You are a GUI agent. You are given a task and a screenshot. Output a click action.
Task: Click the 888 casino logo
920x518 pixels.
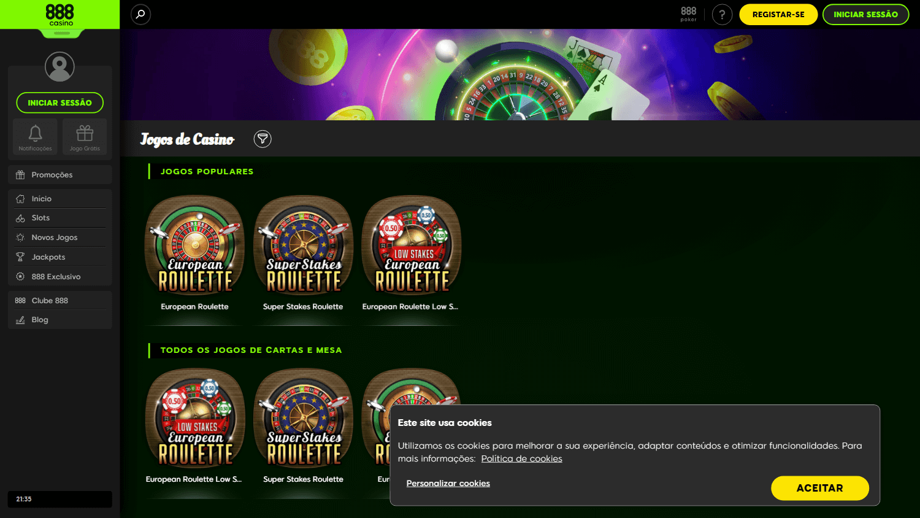click(60, 15)
